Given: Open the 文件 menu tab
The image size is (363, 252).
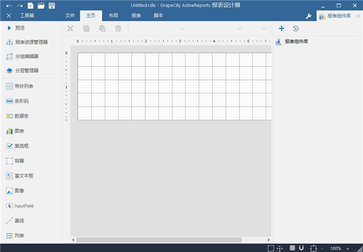Looking at the screenshot, I should pos(70,15).
